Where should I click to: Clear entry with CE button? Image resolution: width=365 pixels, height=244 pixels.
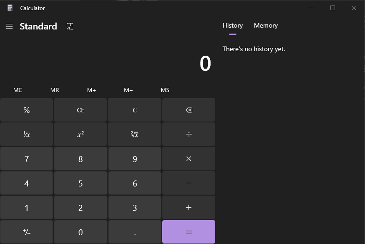pos(81,110)
